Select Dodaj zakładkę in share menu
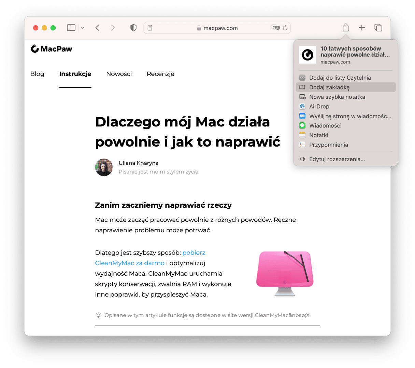The width and height of the screenshot is (415, 368). click(x=346, y=87)
